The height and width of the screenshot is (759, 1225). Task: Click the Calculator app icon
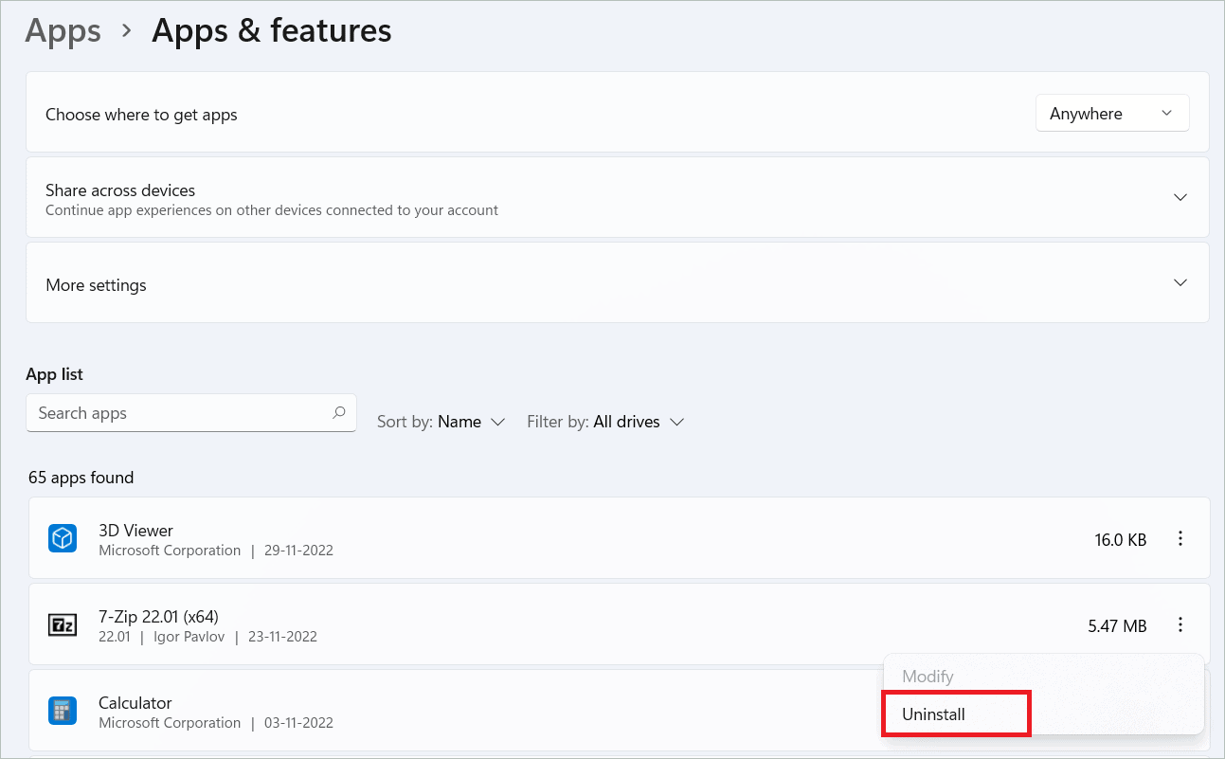coord(62,712)
